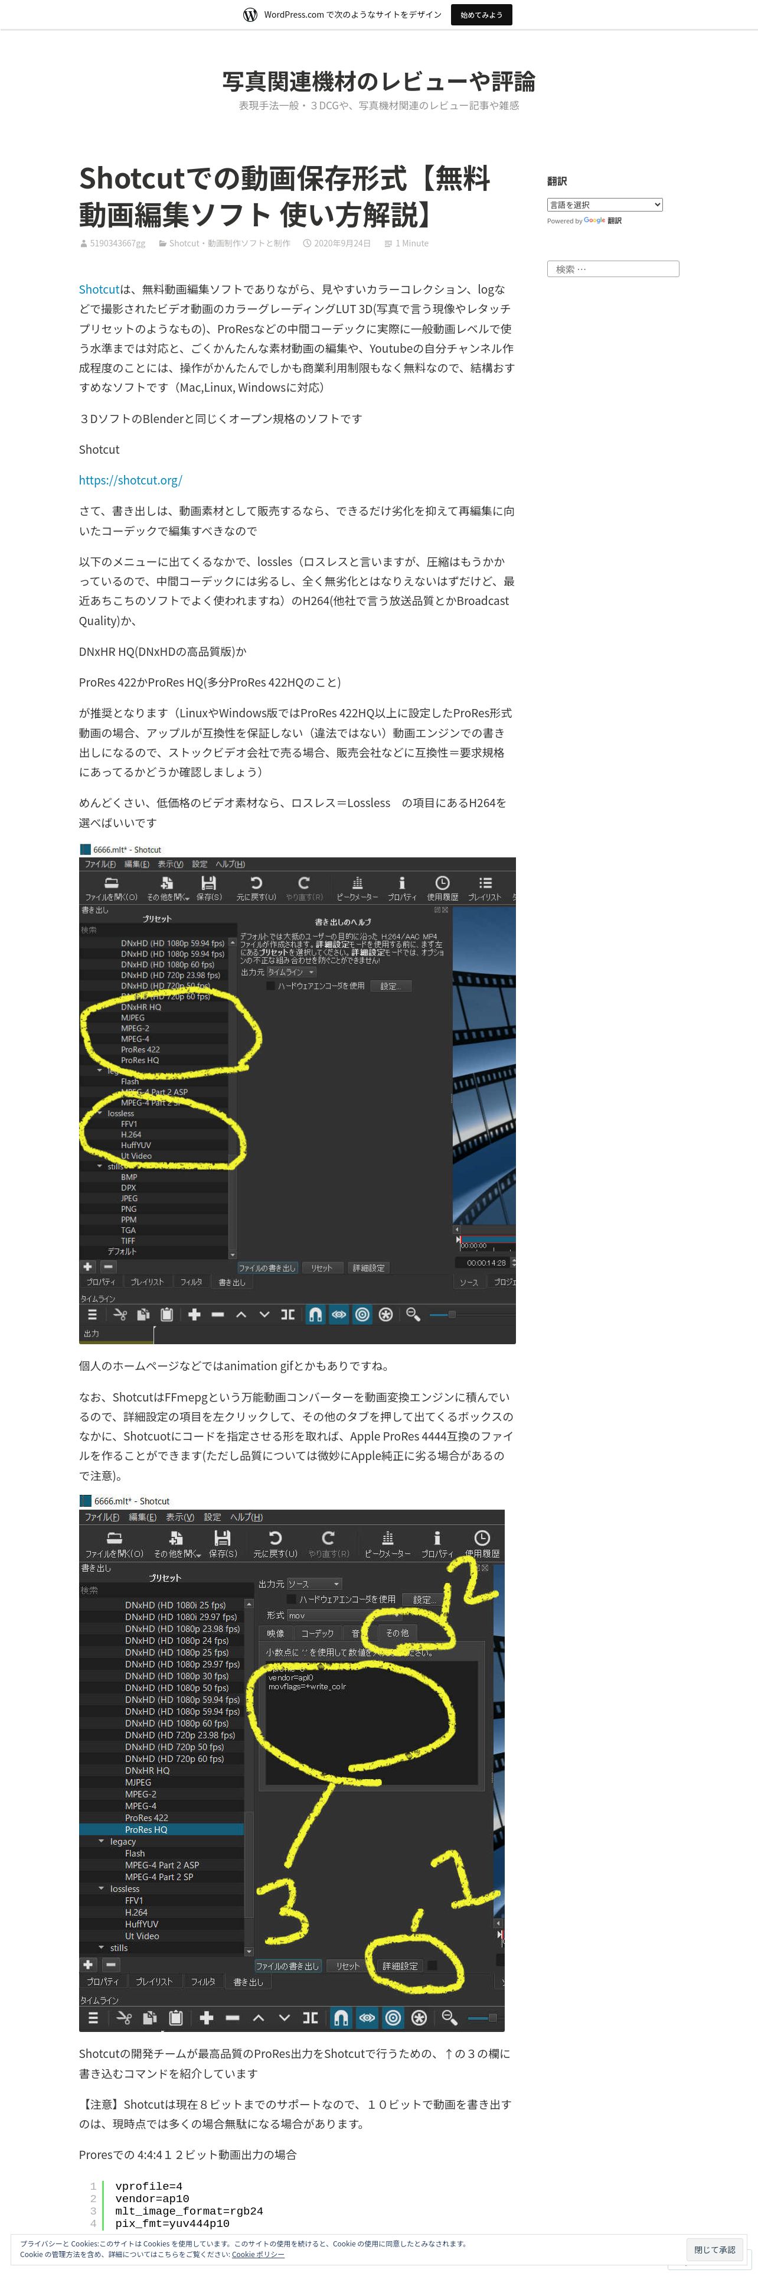758x2276 pixels.
Task: In first Shotcut screenshot, click 使用履歴 clock icon
Action: pos(442,883)
